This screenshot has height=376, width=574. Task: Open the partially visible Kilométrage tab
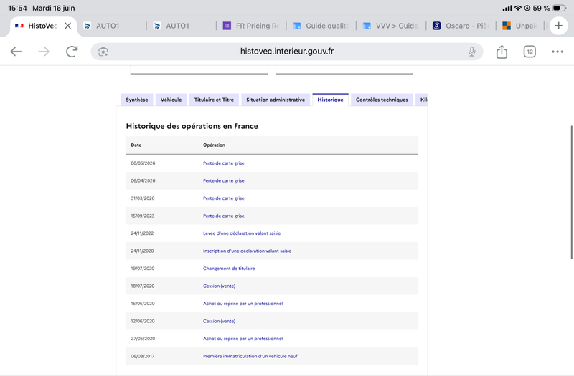click(x=422, y=100)
